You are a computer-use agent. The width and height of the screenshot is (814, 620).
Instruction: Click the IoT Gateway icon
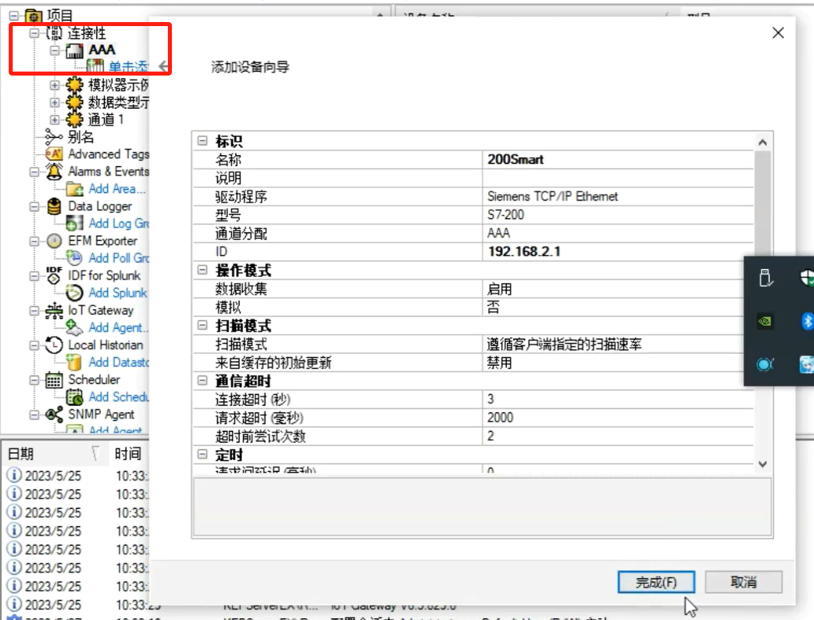(54, 311)
